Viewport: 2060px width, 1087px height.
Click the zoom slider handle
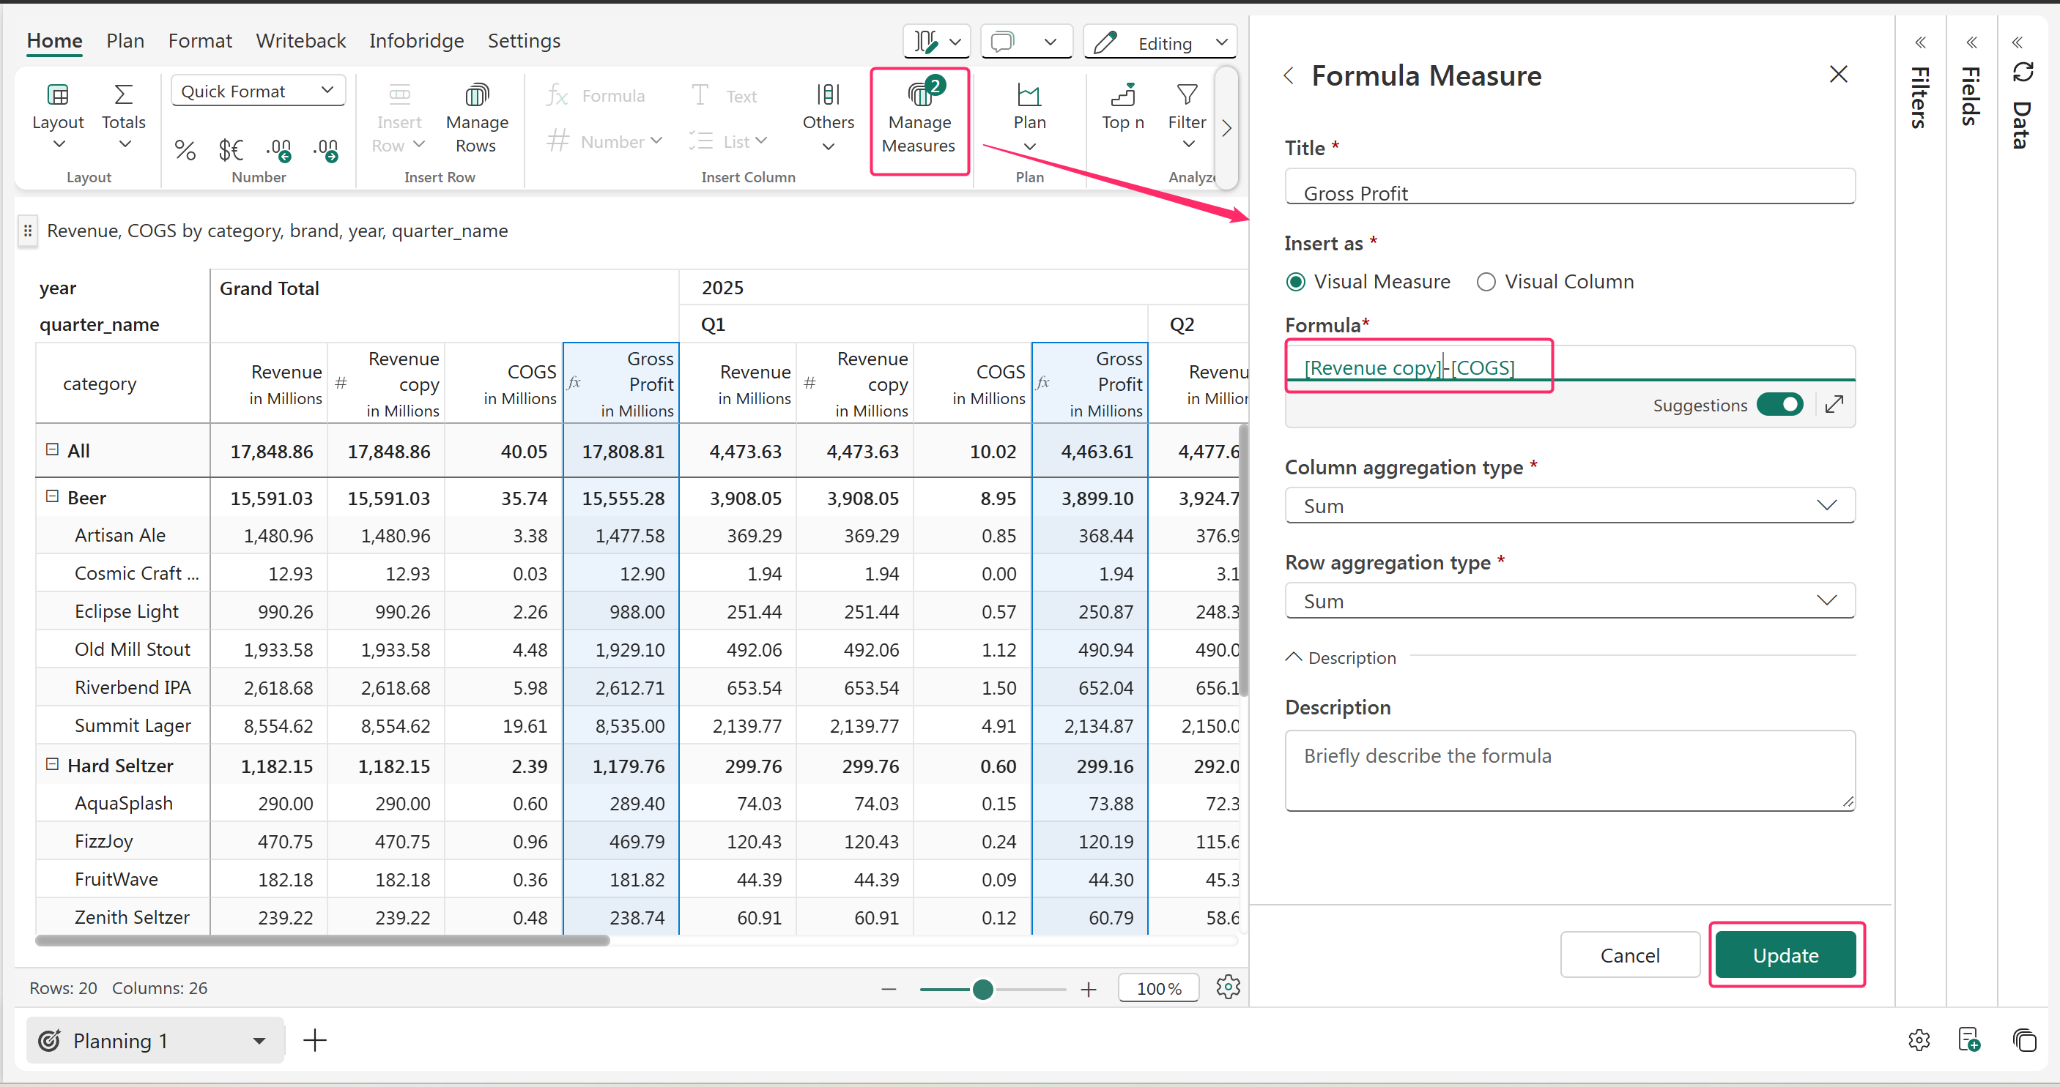[983, 990]
